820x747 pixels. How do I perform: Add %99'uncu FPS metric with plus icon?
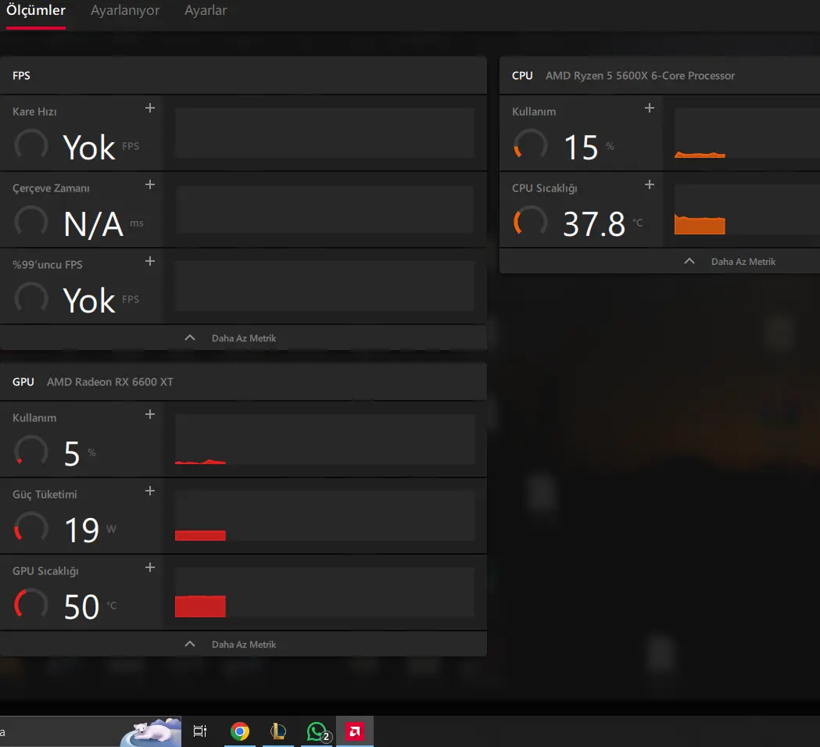click(x=150, y=261)
